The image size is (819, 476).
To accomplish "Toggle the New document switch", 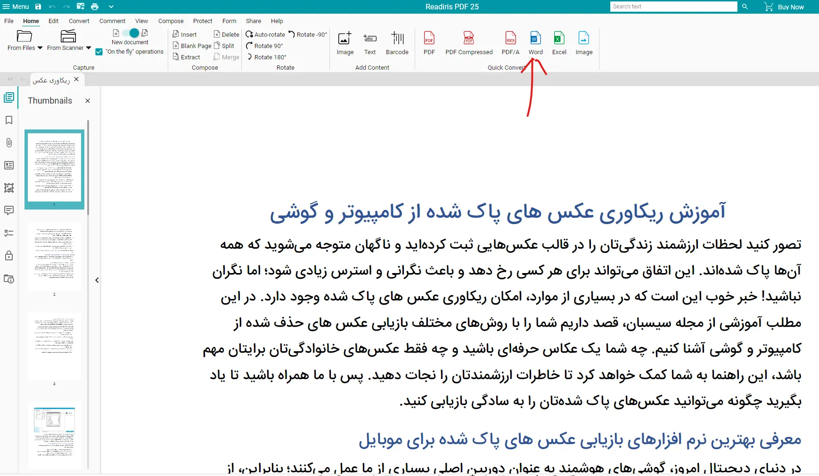I will [131, 33].
